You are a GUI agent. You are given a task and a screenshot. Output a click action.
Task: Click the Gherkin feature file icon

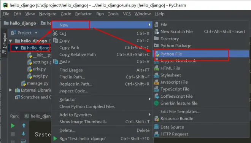click(156, 103)
